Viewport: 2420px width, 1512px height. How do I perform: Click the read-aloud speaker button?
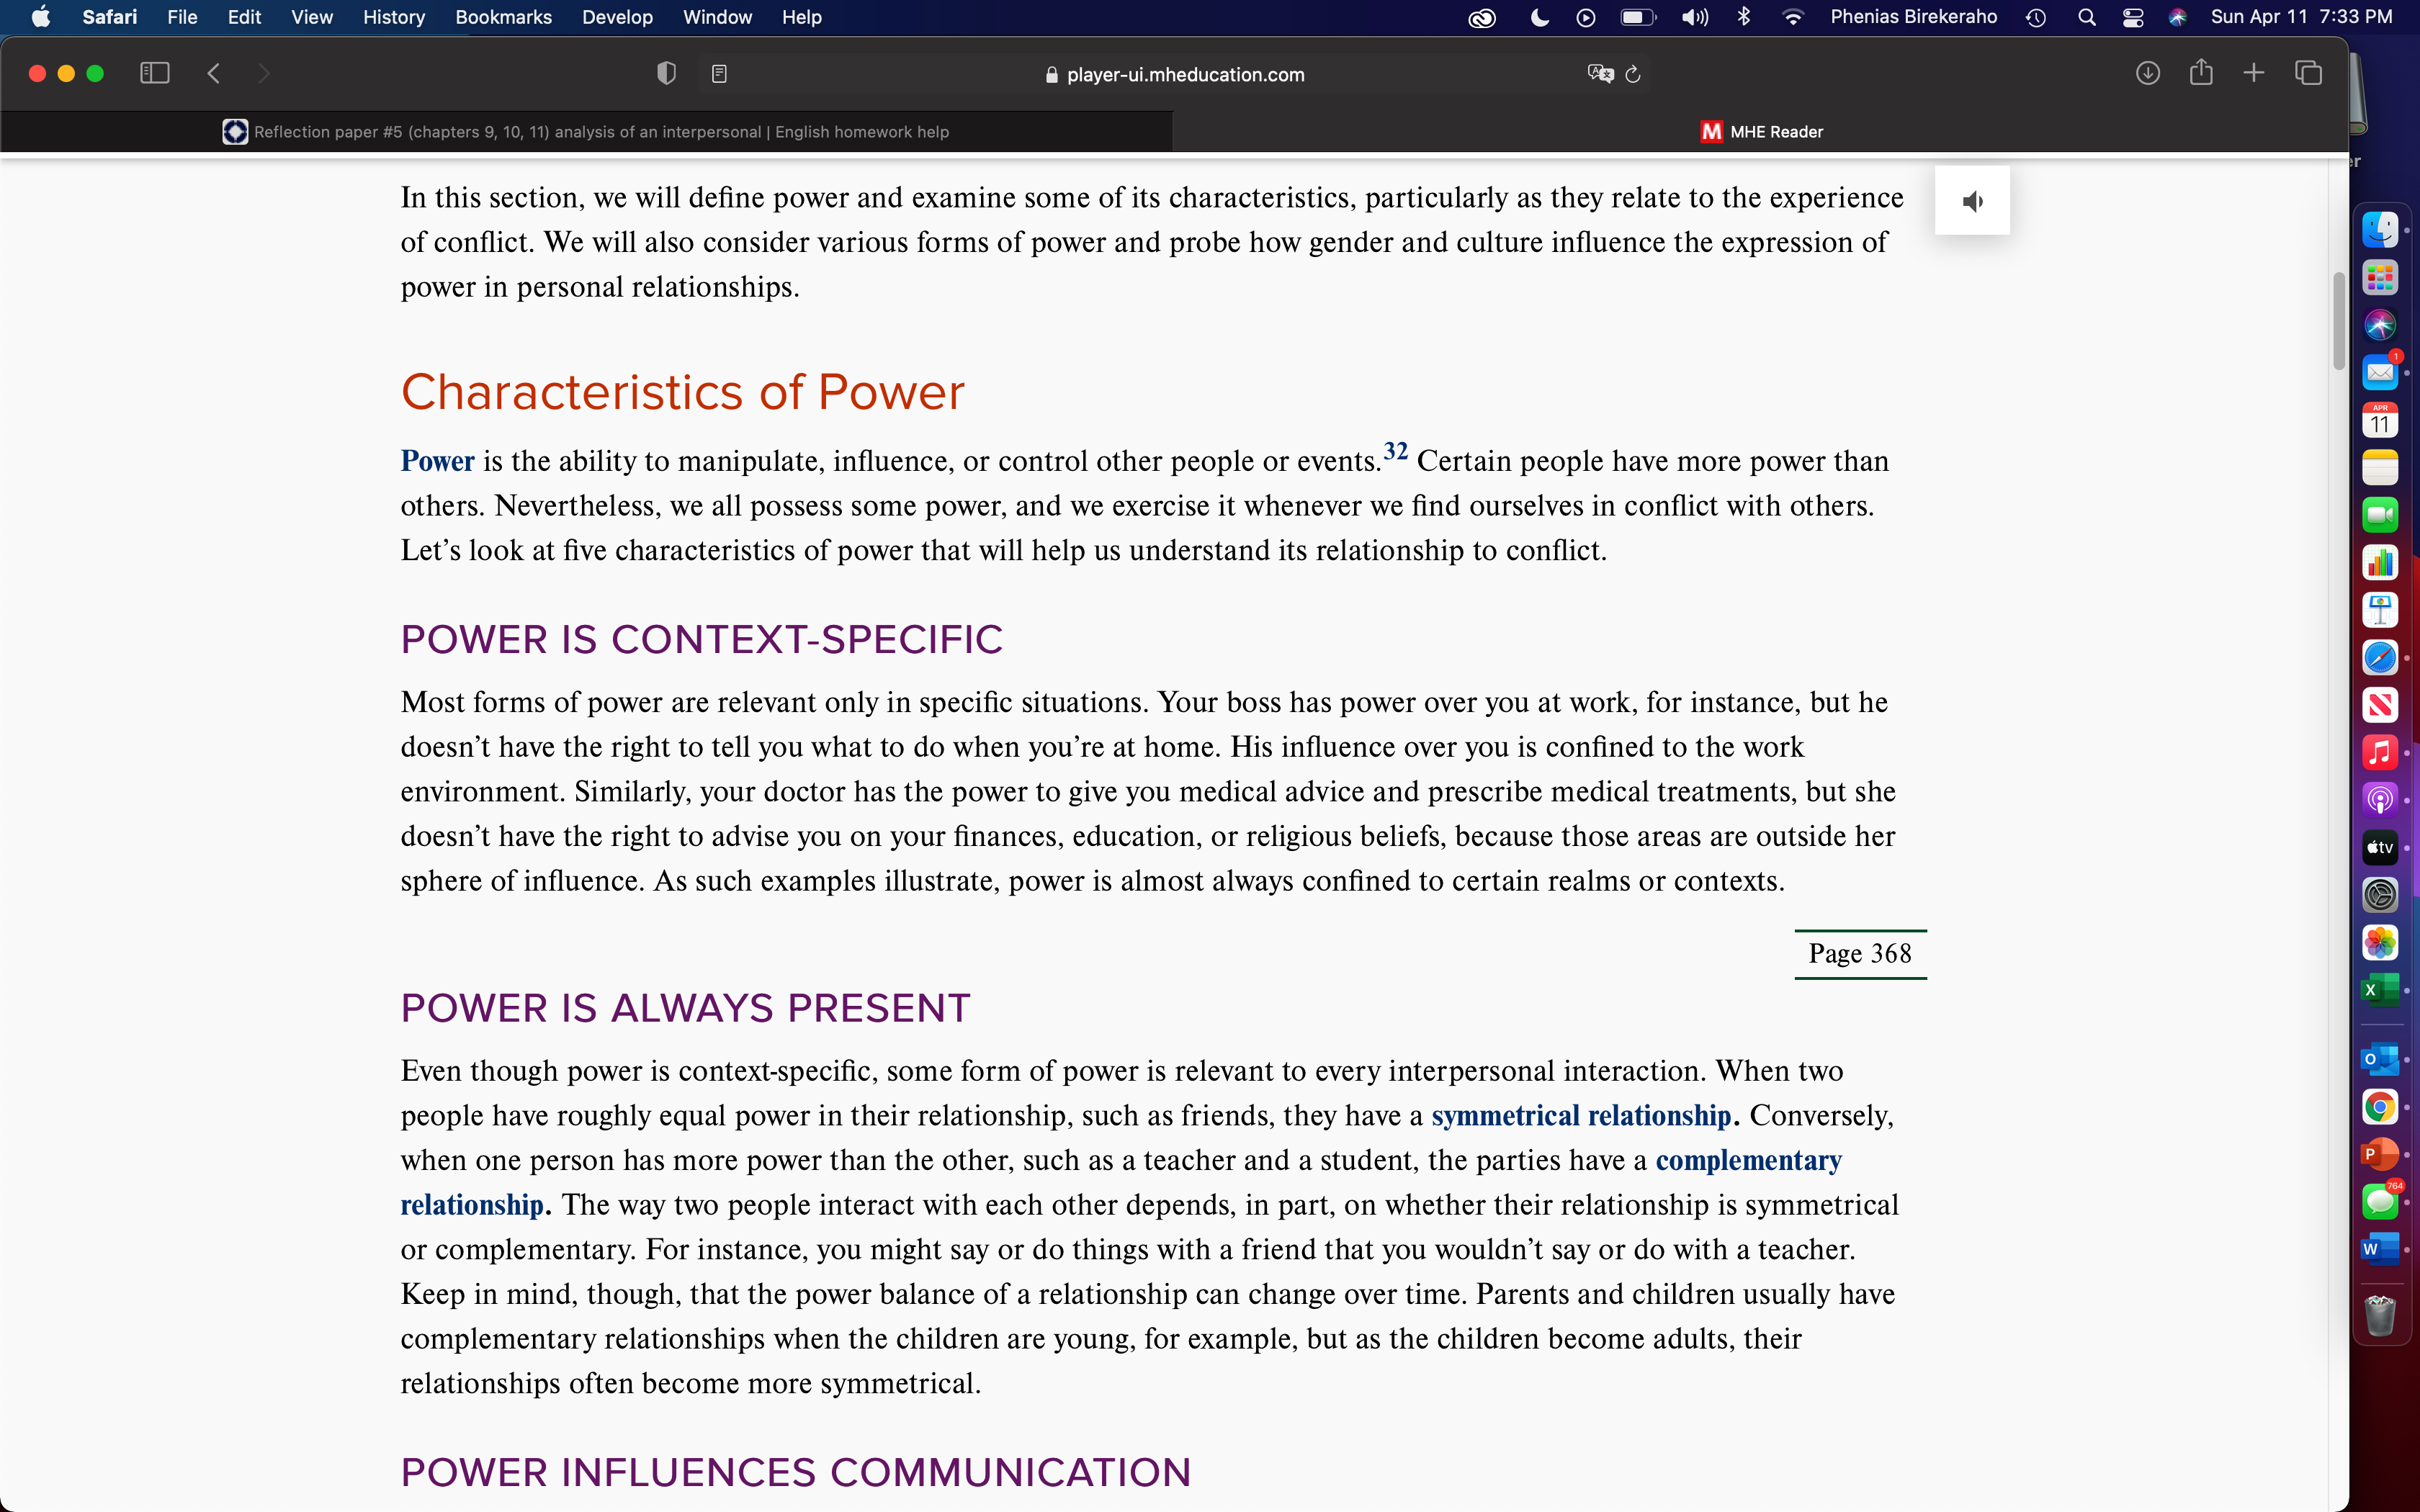coord(1972,201)
